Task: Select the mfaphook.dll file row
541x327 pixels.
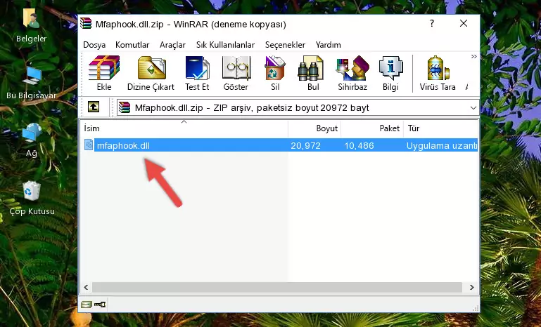Action: tap(279, 145)
